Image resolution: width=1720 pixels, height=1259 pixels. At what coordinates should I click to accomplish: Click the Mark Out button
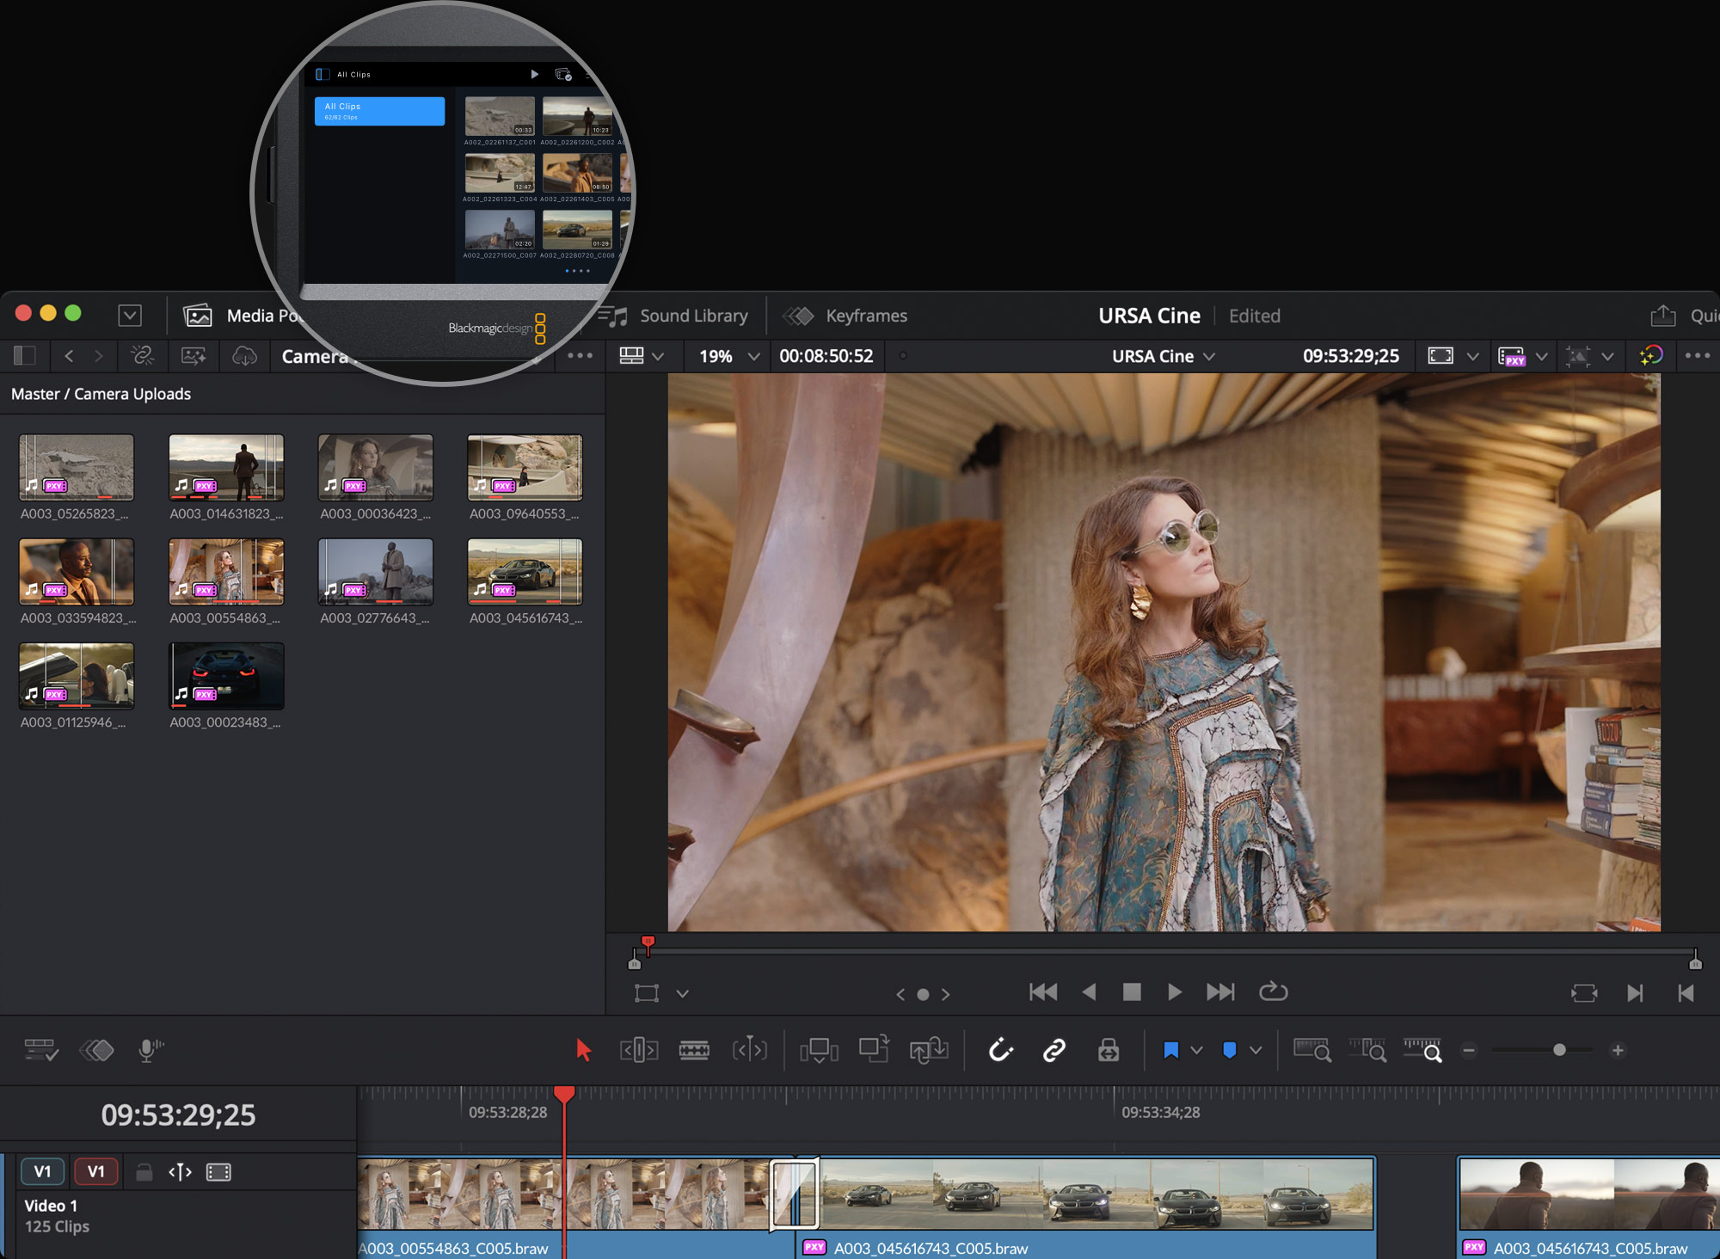[1686, 993]
